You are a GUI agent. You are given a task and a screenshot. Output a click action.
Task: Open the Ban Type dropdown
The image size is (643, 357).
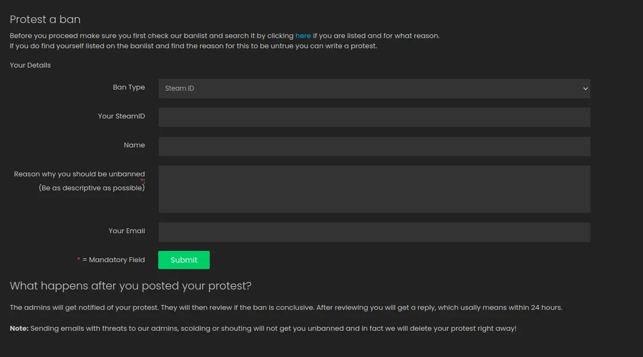(374, 88)
